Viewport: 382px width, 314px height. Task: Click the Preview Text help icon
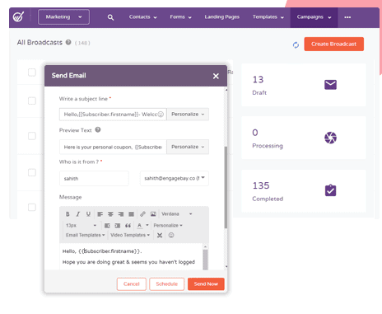click(98, 129)
